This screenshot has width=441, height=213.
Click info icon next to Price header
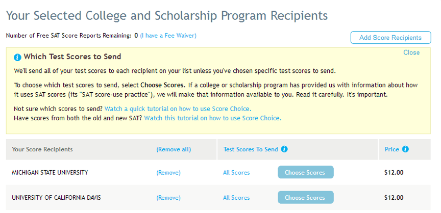tap(405, 149)
